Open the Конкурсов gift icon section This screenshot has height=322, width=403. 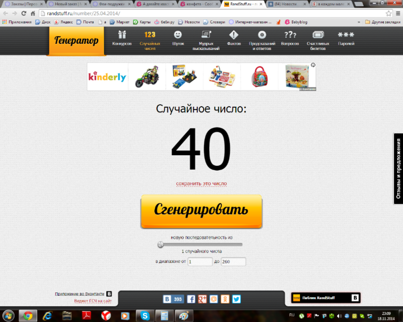pyautogui.click(x=121, y=38)
